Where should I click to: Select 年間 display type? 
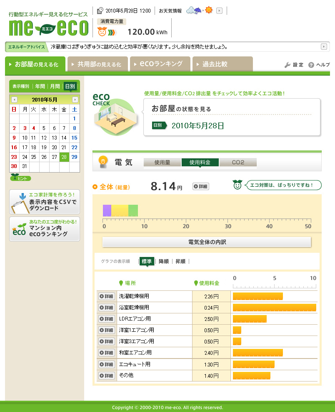40,86
